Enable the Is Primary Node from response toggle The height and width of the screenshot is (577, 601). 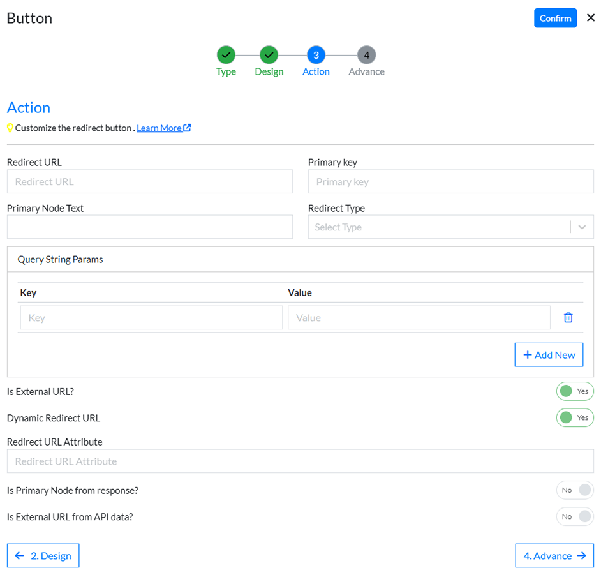pos(575,490)
